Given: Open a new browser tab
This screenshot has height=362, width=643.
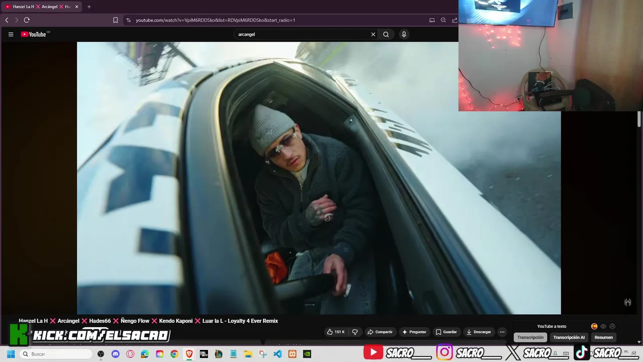Looking at the screenshot, I should tap(89, 7).
